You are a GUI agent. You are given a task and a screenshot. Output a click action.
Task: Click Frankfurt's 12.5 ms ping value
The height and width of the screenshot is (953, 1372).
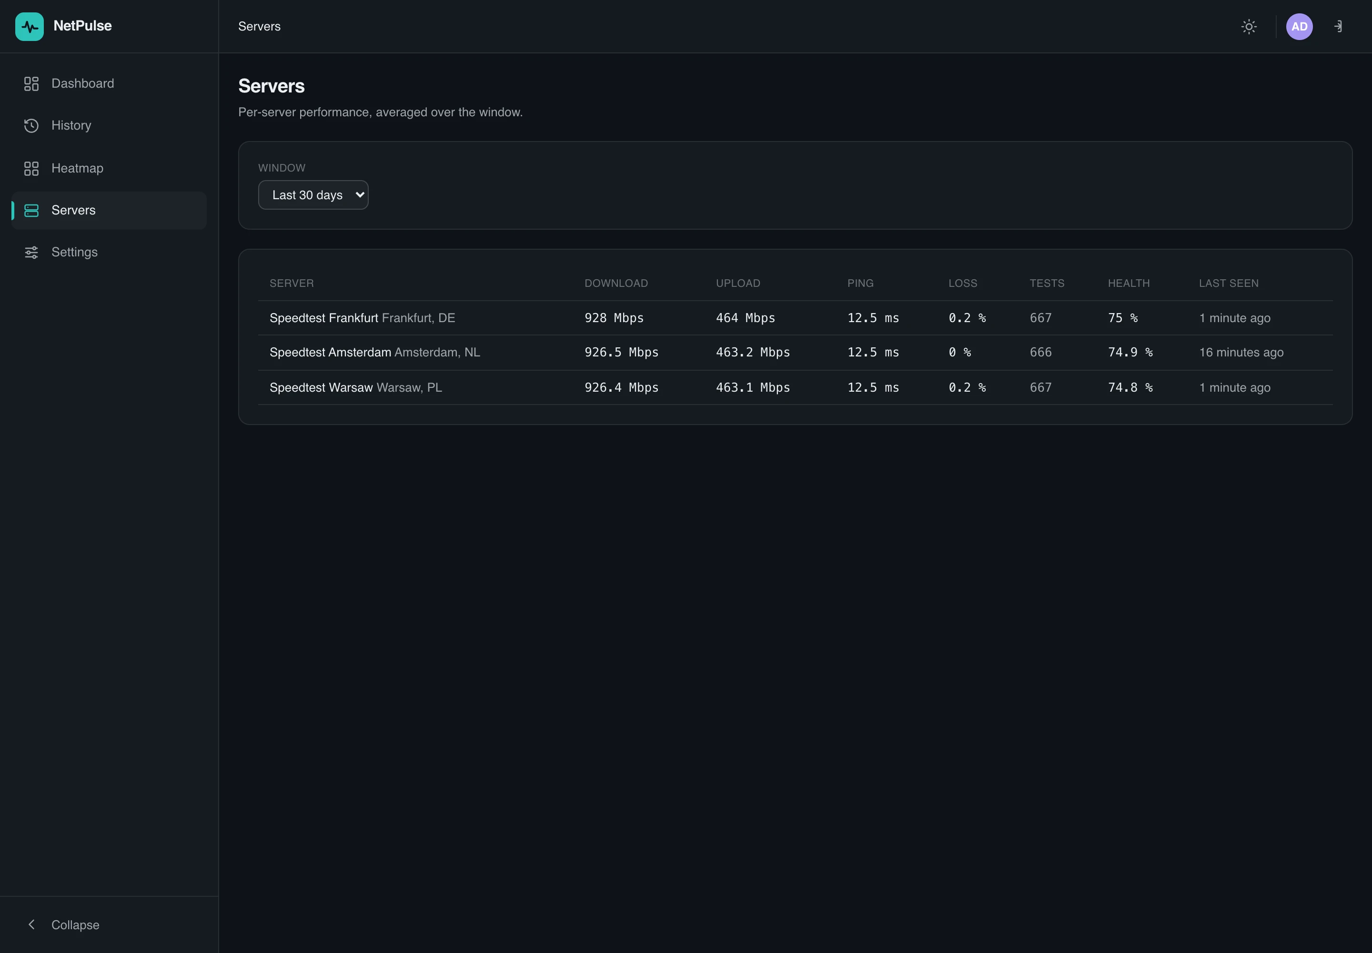873,318
